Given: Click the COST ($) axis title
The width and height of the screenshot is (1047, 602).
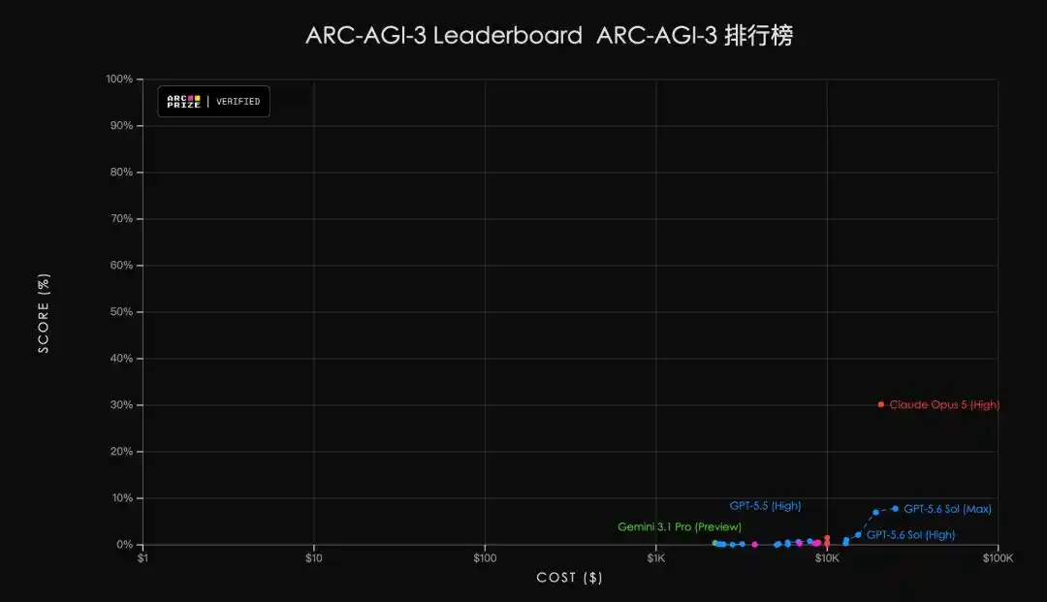Looking at the screenshot, I should point(570,578).
